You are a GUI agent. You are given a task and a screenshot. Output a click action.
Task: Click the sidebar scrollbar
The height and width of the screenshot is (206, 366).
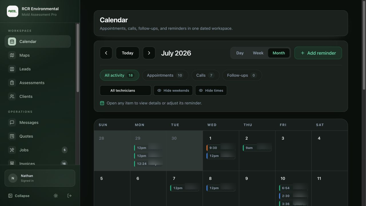click(78, 58)
